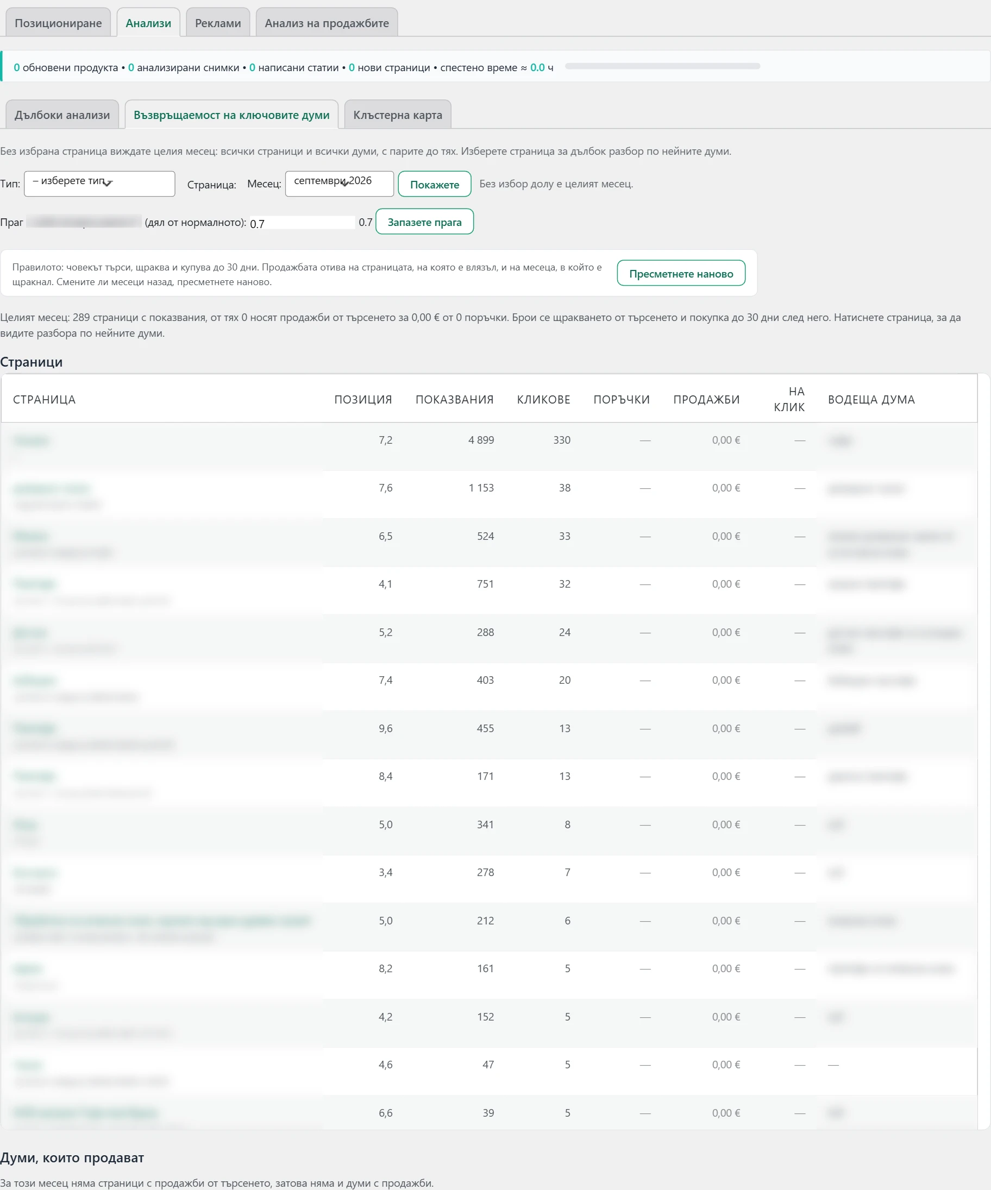Click the clicks cell showing 24
This screenshot has height=1190, width=991.
pos(565,632)
